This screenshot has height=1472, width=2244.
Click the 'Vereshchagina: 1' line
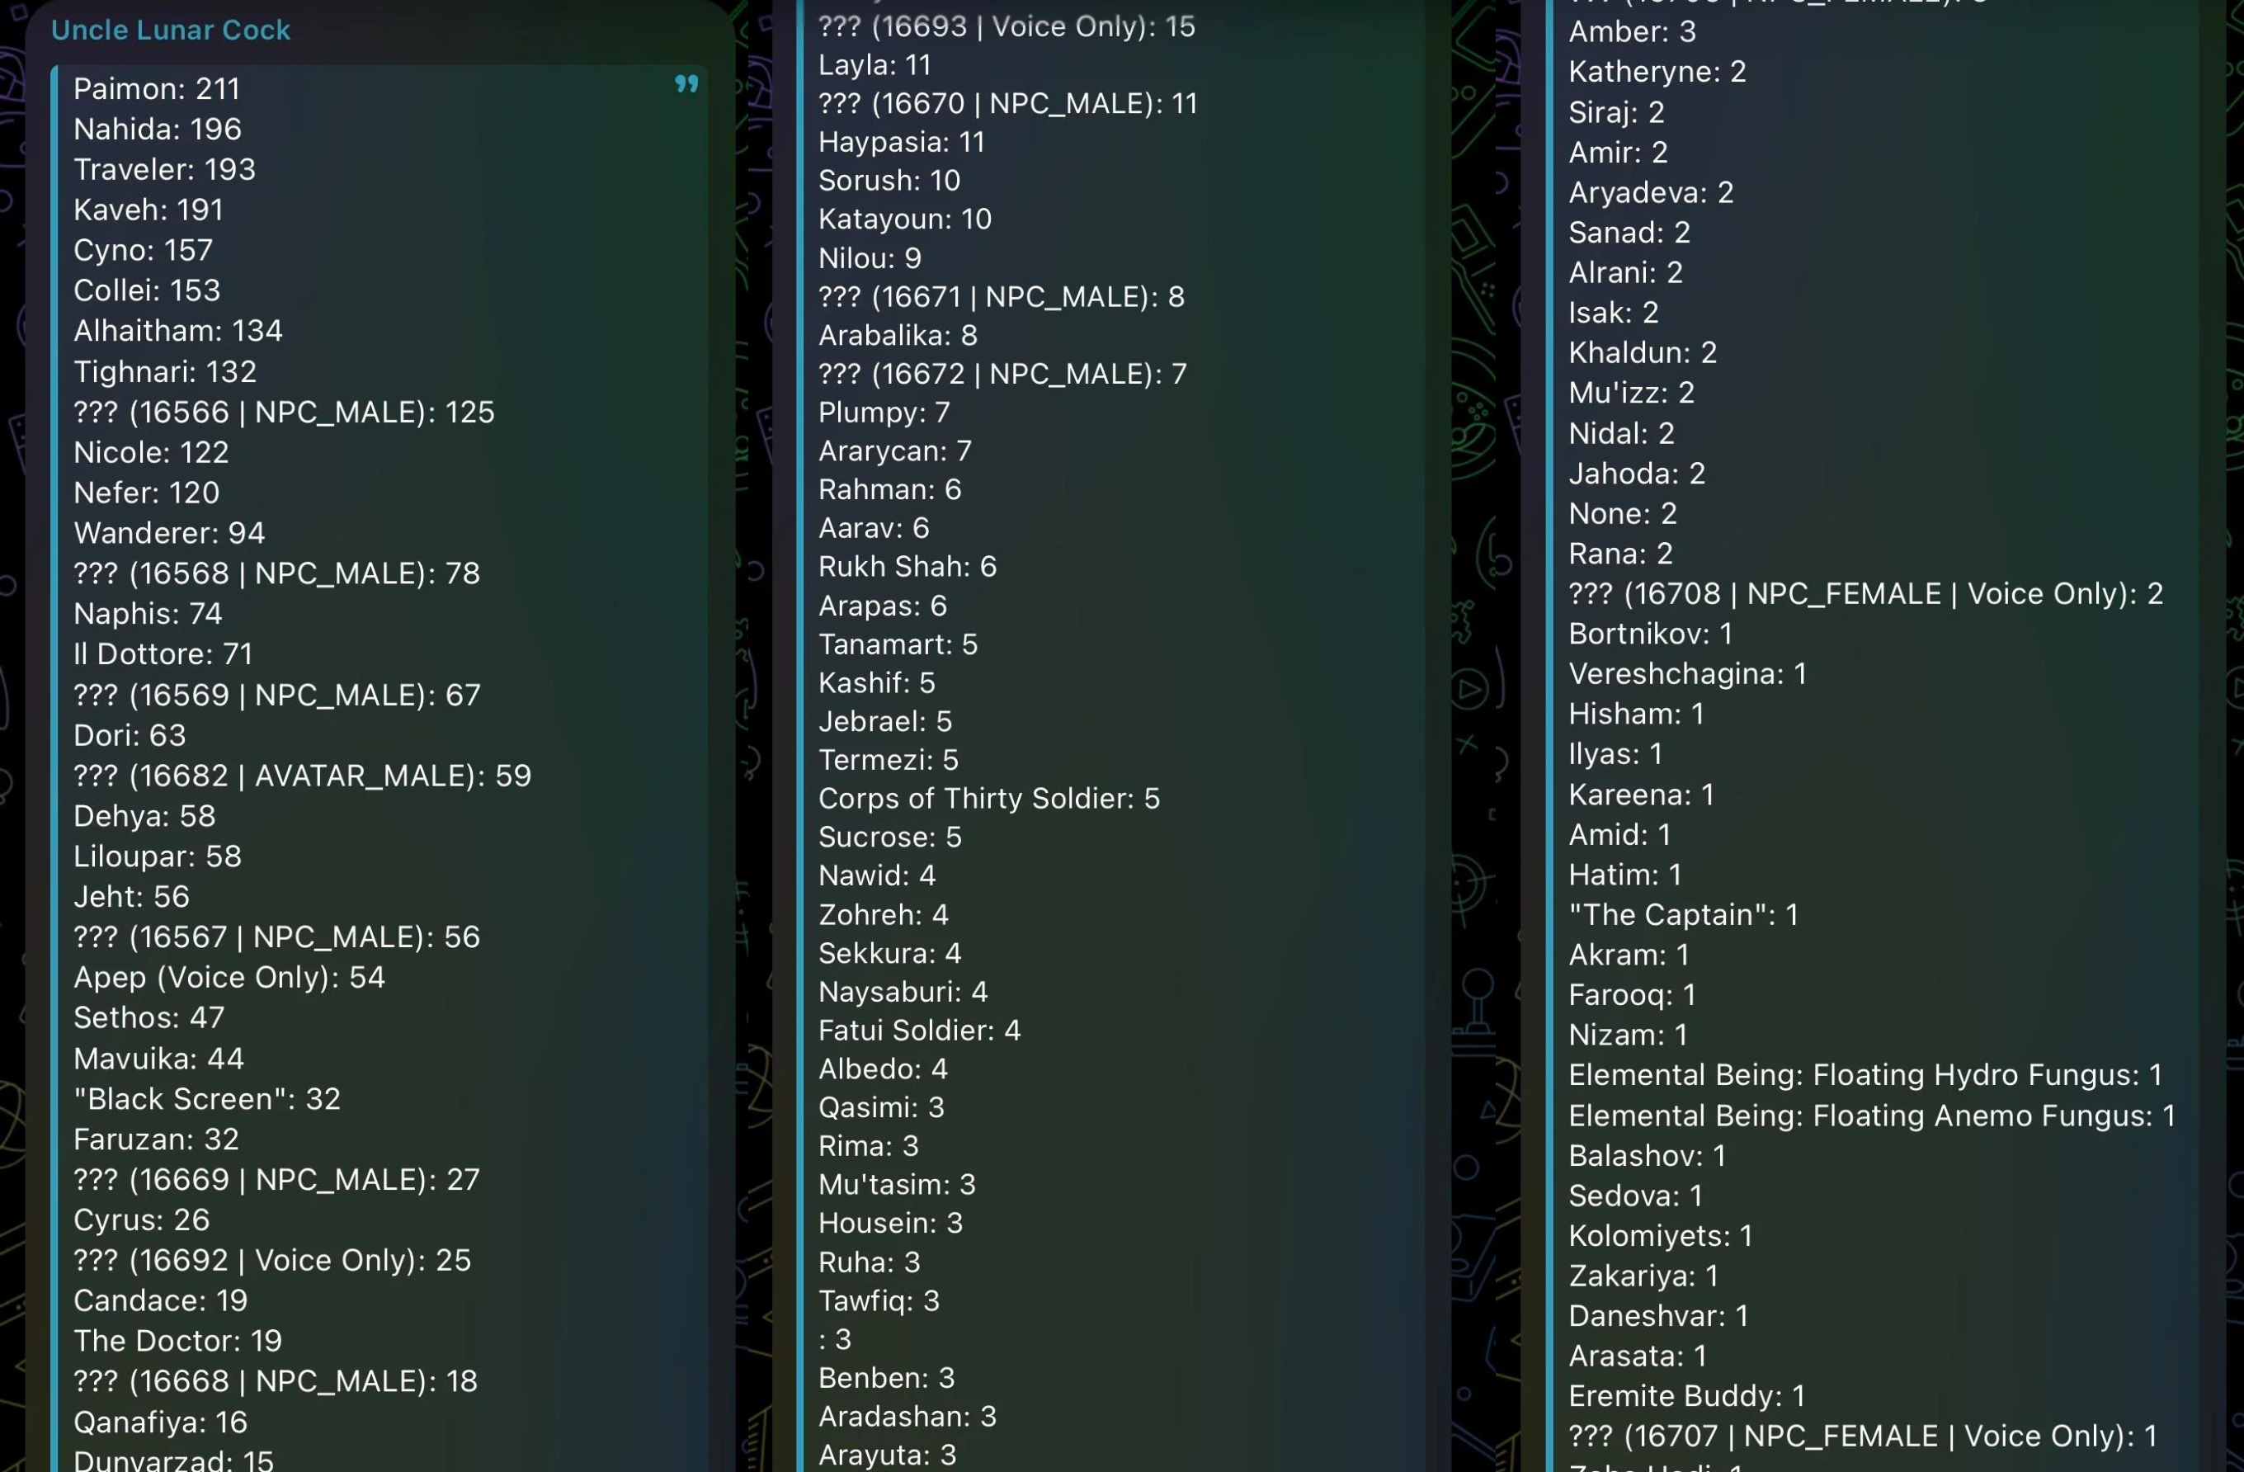click(x=1687, y=673)
